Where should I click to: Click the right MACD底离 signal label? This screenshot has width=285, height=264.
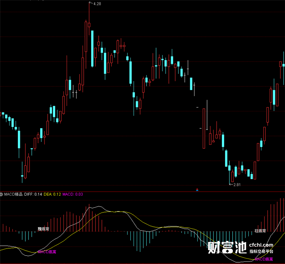click(x=264, y=259)
